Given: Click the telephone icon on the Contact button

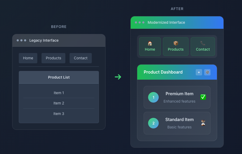Looking at the screenshot, I should click(203, 43).
